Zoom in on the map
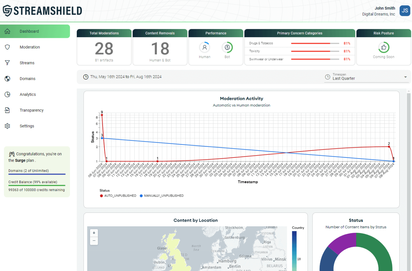This screenshot has height=271, width=412. click(94, 233)
